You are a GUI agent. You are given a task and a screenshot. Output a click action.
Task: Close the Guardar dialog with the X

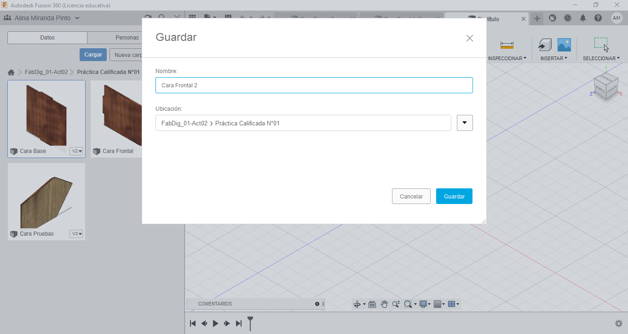coord(469,38)
